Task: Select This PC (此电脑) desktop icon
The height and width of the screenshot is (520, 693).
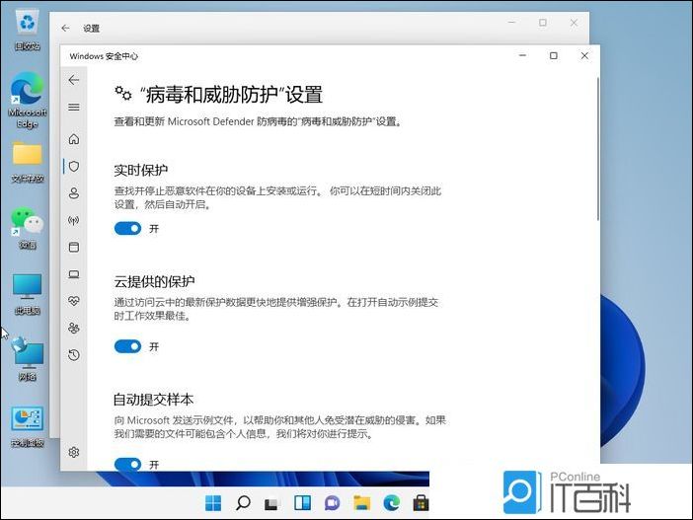Action: (x=28, y=294)
